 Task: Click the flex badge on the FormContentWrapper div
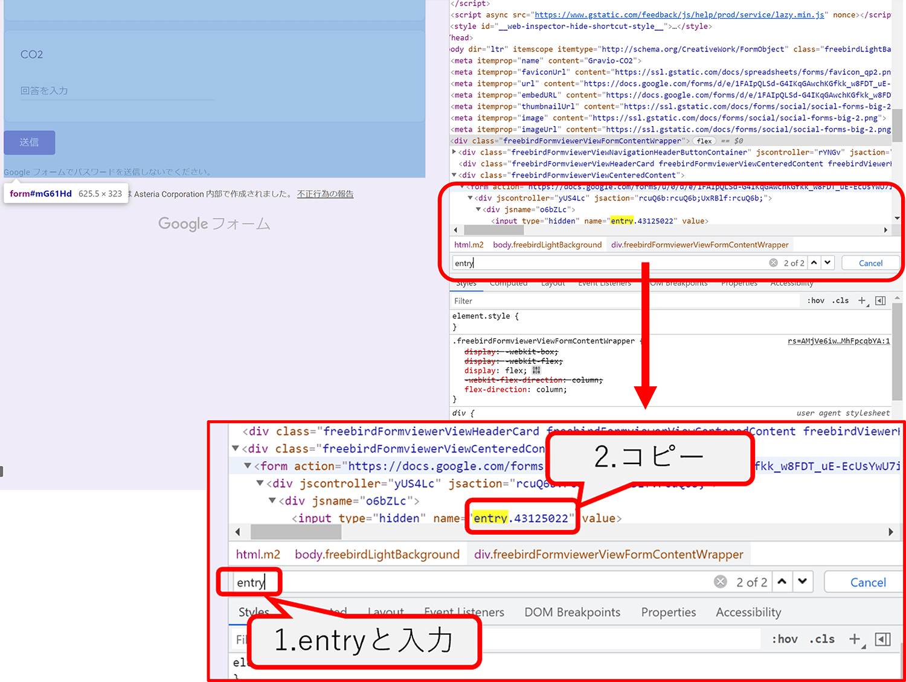tap(704, 141)
